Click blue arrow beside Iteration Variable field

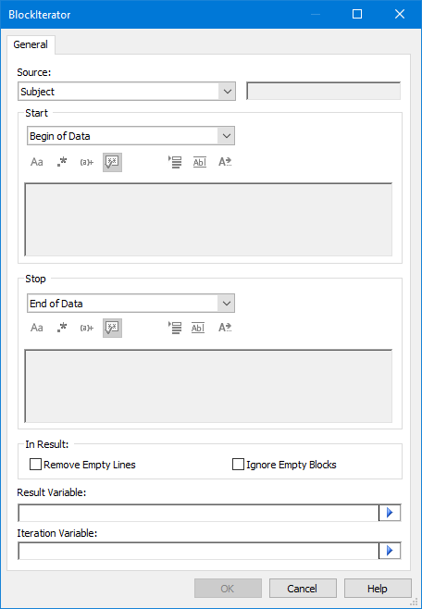tap(390, 551)
